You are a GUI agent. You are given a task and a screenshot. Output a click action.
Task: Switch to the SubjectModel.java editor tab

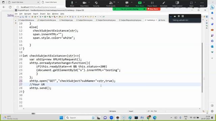(x=26, y=20)
